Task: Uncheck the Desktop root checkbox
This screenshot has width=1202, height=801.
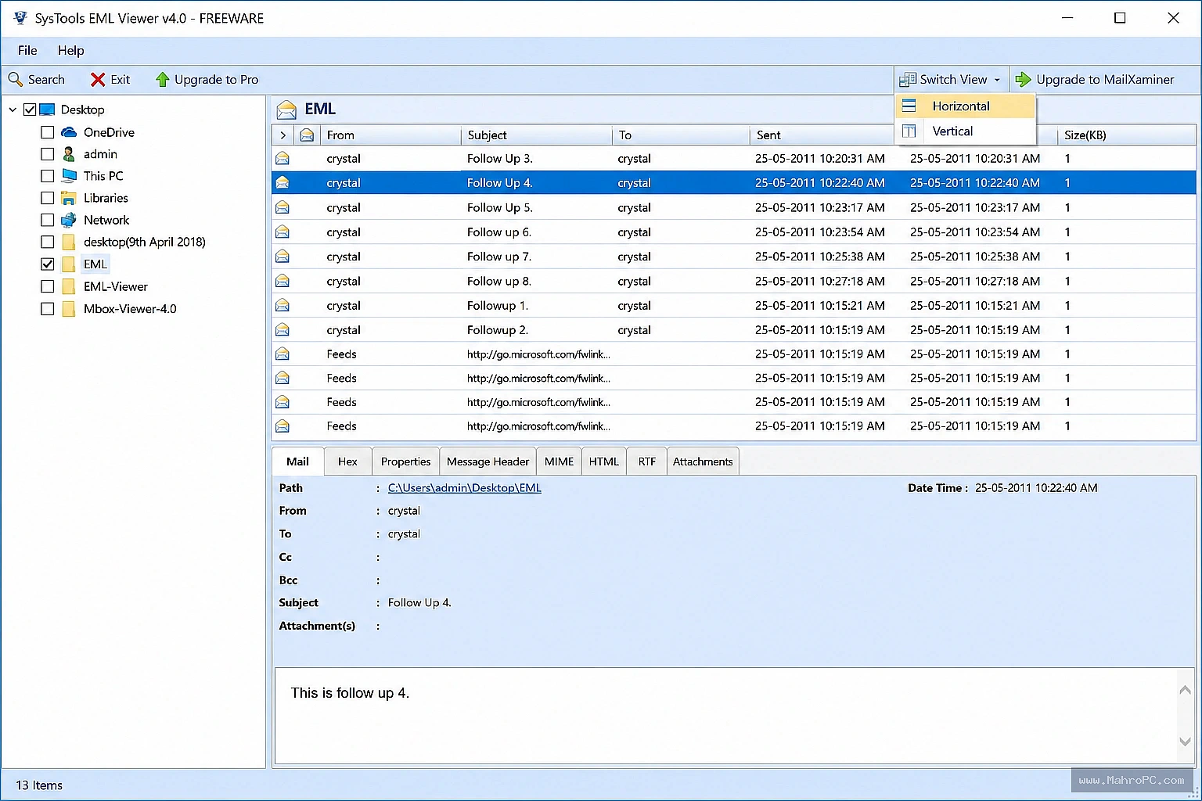Action: tap(30, 110)
